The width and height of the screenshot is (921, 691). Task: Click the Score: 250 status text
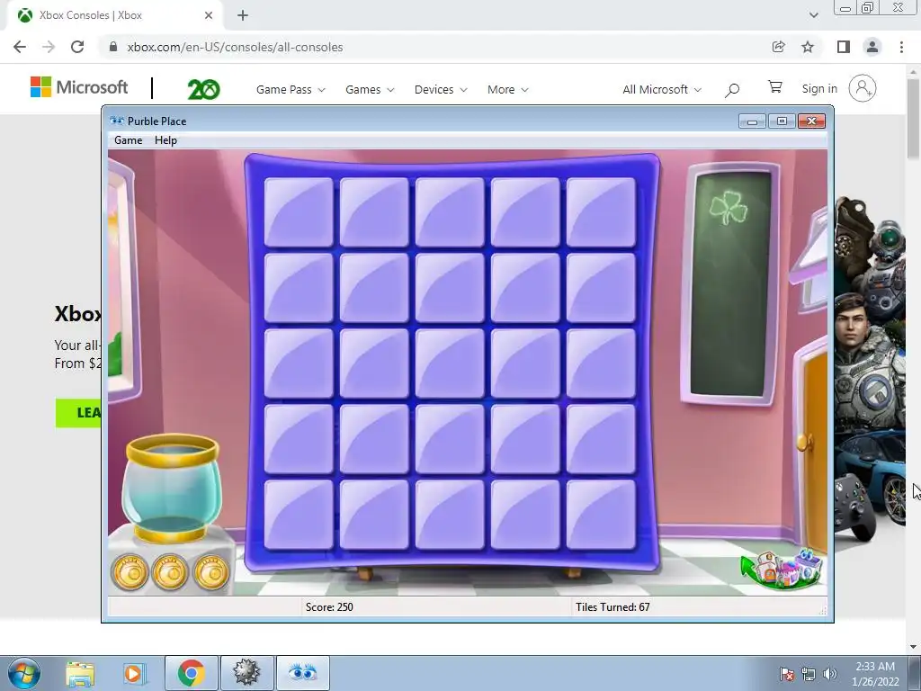[329, 607]
